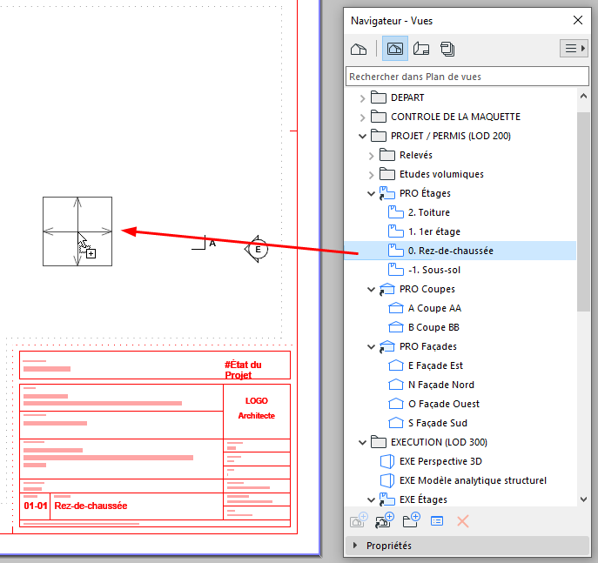Select the Relevés folder
This screenshot has height=563, width=598.
pos(416,155)
